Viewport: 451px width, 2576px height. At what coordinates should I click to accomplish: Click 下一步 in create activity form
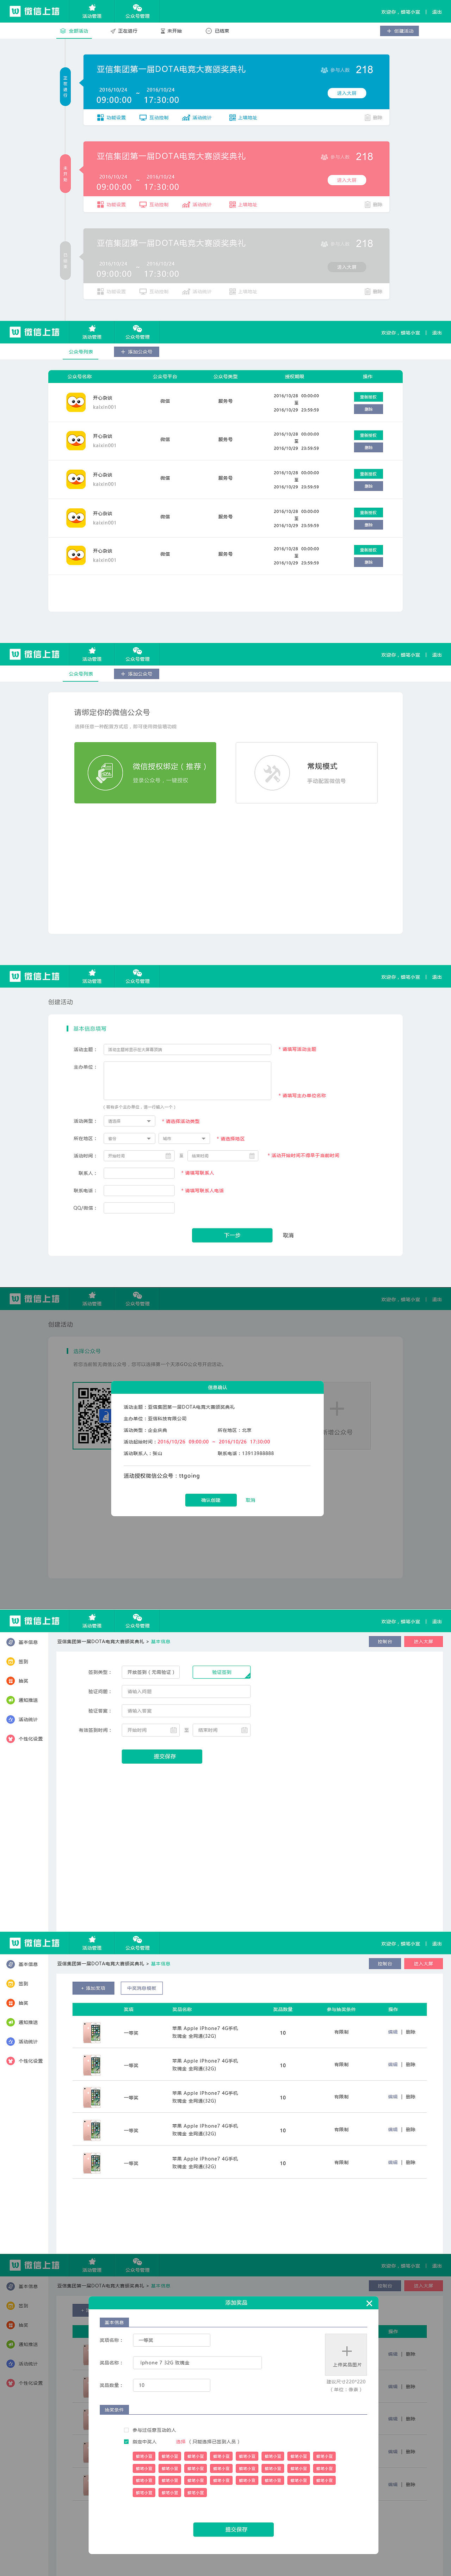tap(232, 1235)
